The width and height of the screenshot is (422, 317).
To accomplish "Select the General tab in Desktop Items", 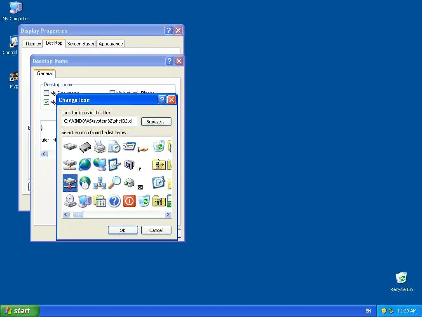I will (x=45, y=73).
